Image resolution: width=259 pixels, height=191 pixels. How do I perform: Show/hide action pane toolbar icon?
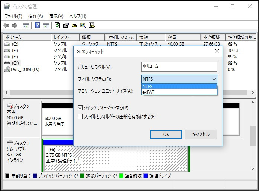(x=46, y=26)
